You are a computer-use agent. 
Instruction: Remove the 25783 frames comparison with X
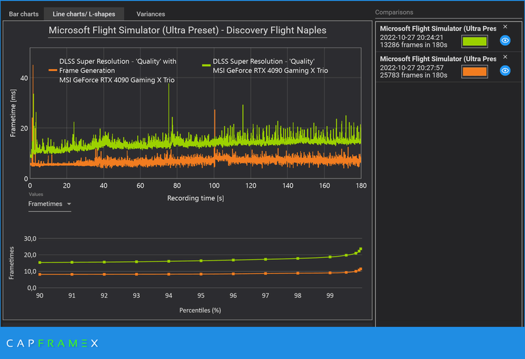(x=505, y=57)
